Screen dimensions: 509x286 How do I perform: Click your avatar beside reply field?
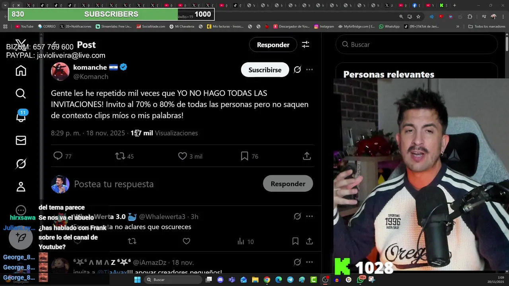(x=60, y=184)
